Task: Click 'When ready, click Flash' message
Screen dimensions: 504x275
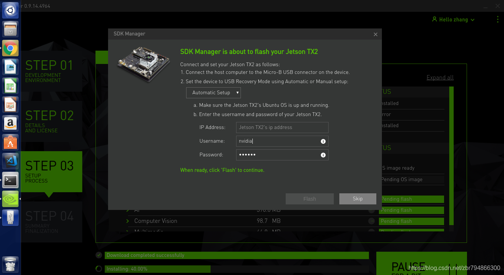Action: pyautogui.click(x=222, y=170)
